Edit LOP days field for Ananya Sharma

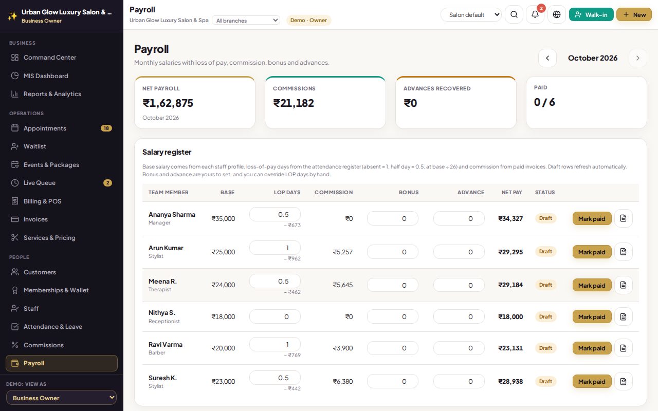click(275, 214)
